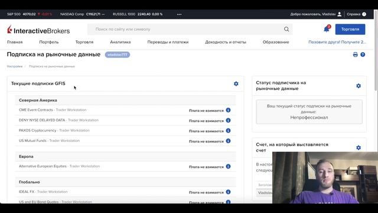Click the RUSSELL 1000 ticker quote
The image size is (378, 213).
pyautogui.click(x=138, y=14)
